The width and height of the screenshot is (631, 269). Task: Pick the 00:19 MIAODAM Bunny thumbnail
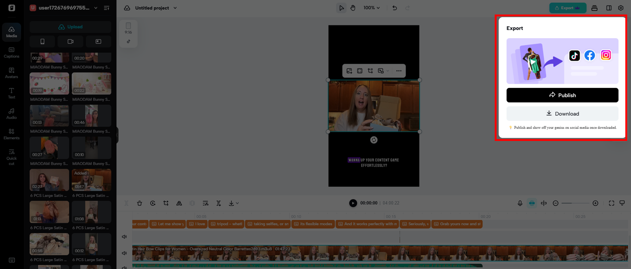coord(49,84)
